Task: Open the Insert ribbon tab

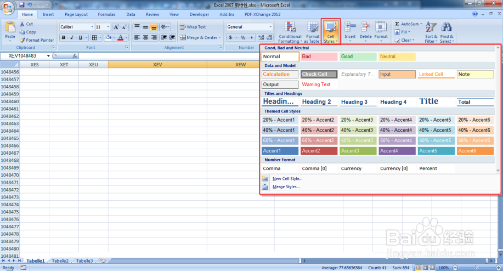Action: click(48, 14)
